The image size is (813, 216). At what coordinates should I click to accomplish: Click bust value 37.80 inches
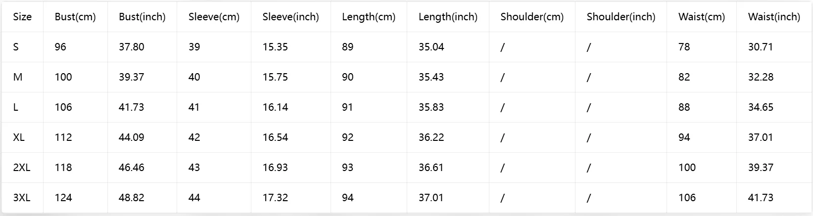pyautogui.click(x=132, y=47)
